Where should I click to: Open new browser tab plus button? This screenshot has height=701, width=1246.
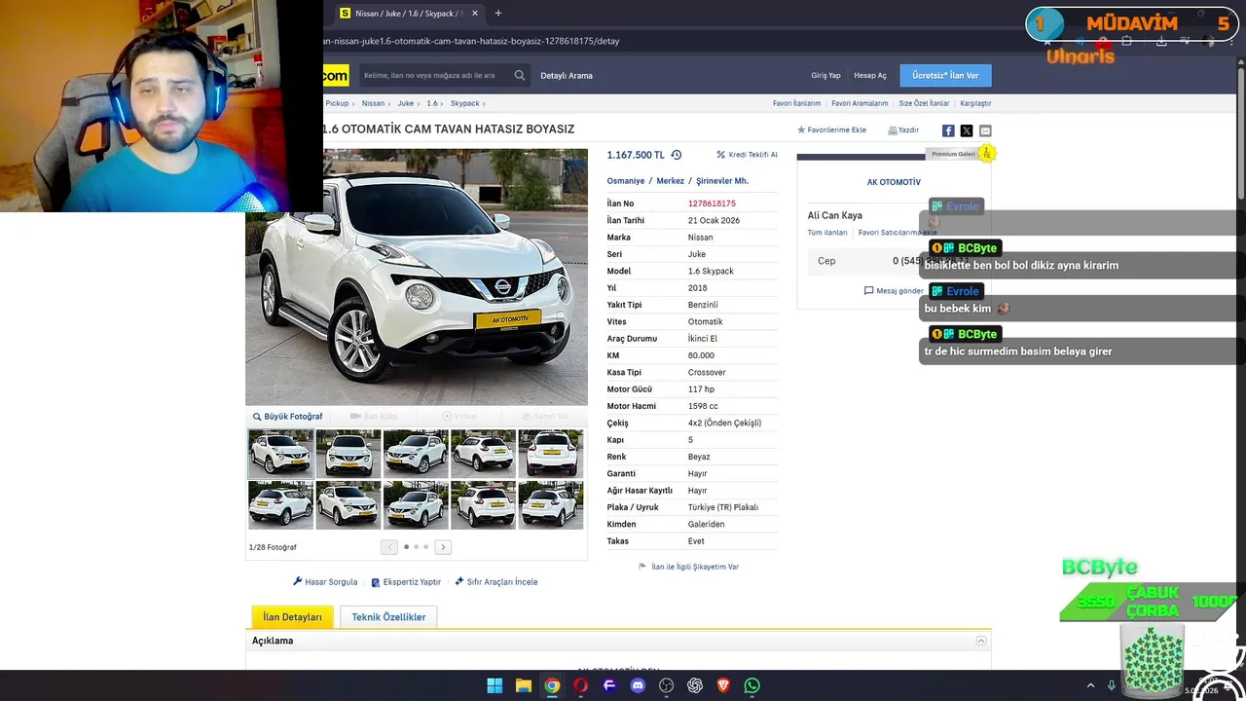[498, 13]
